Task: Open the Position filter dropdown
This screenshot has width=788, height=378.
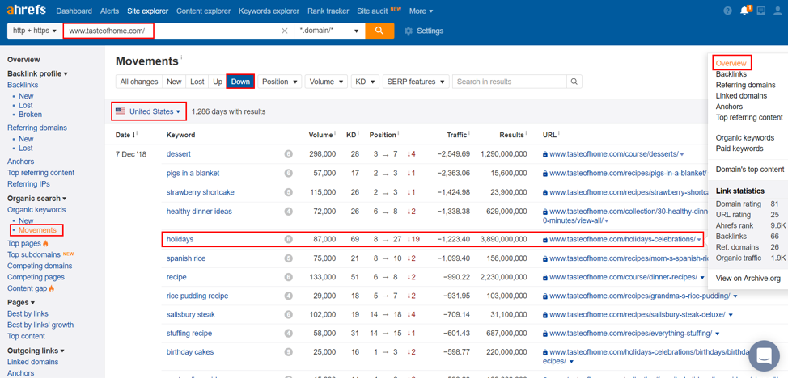Action: (281, 82)
